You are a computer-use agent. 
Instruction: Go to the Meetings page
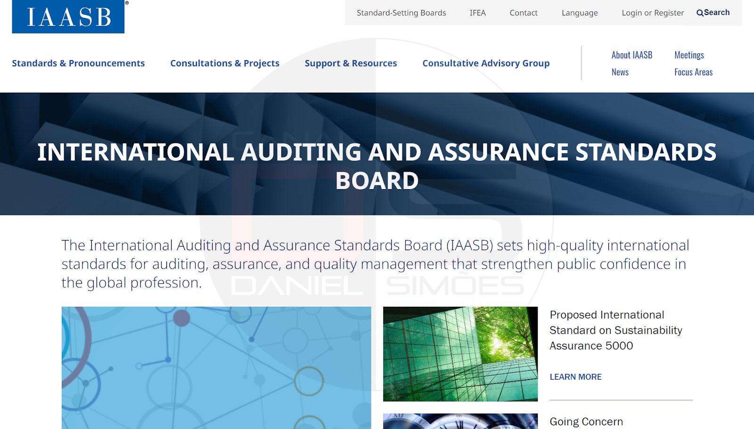pyautogui.click(x=689, y=55)
